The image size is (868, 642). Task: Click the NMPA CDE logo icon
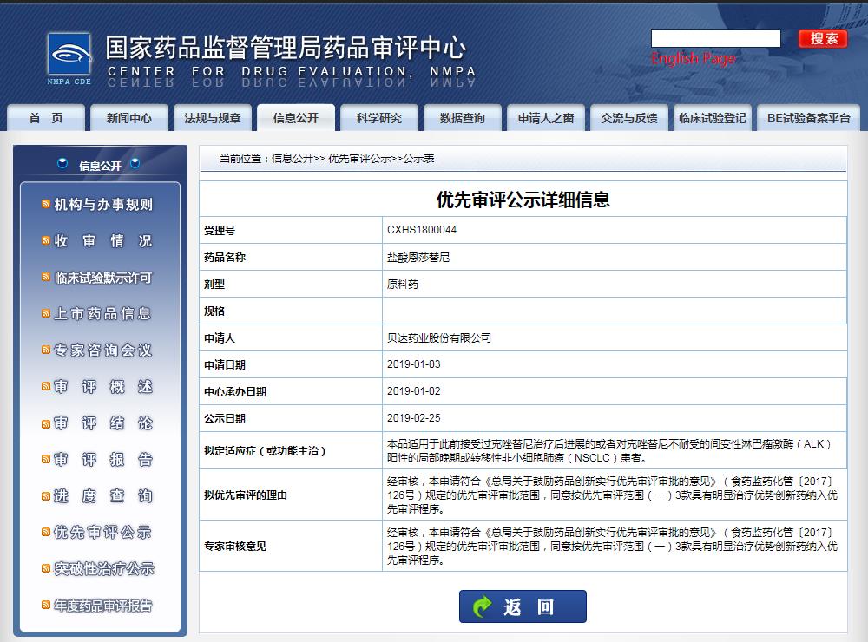tap(69, 58)
